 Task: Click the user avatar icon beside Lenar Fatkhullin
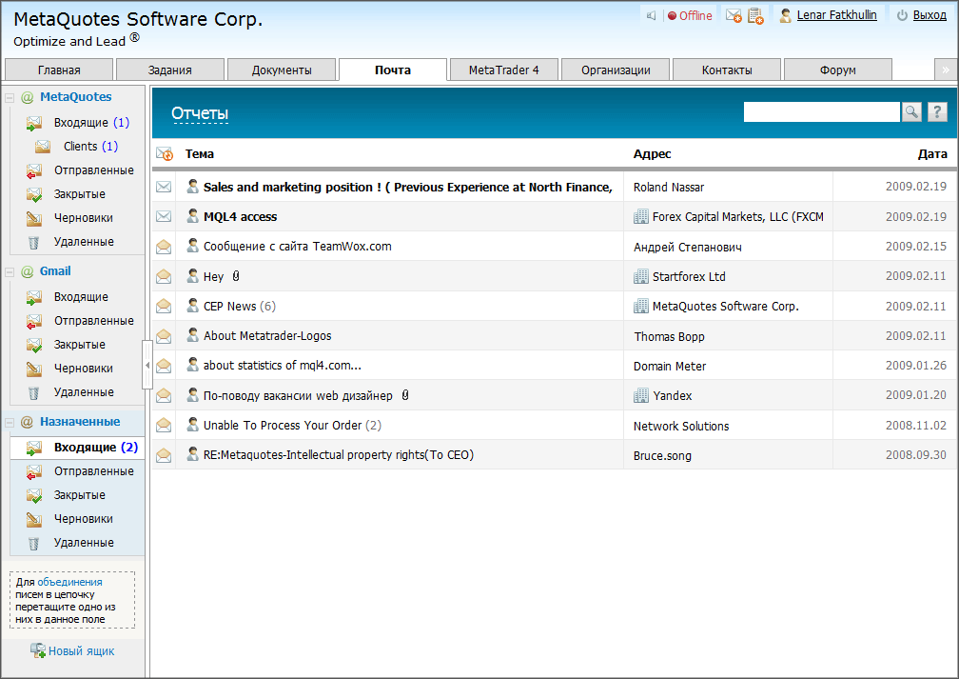click(785, 15)
